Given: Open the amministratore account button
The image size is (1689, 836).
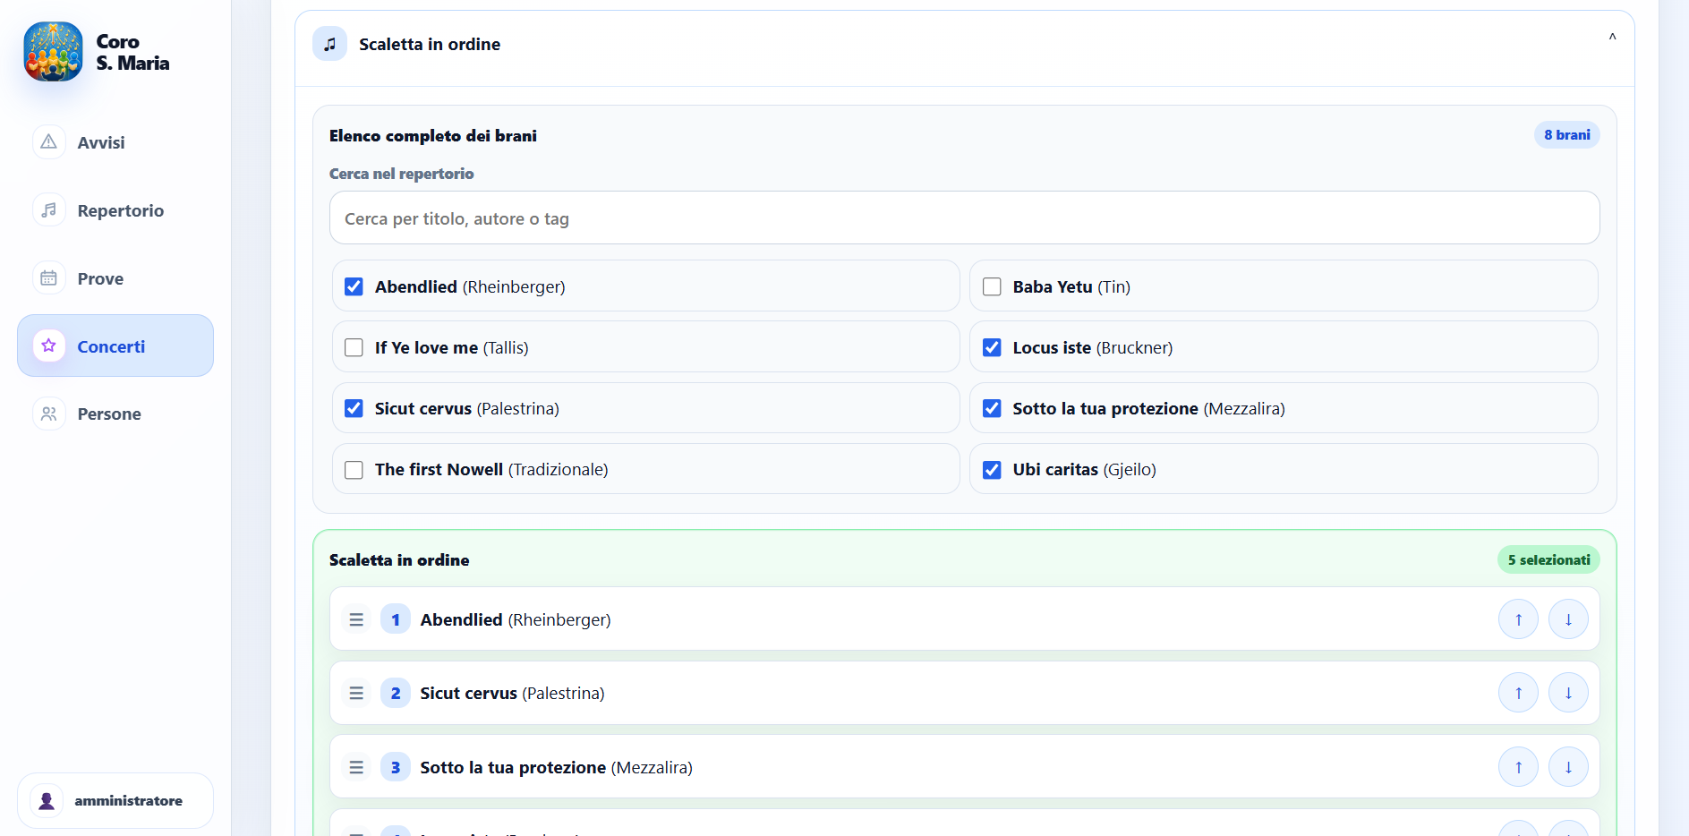Looking at the screenshot, I should 115,801.
